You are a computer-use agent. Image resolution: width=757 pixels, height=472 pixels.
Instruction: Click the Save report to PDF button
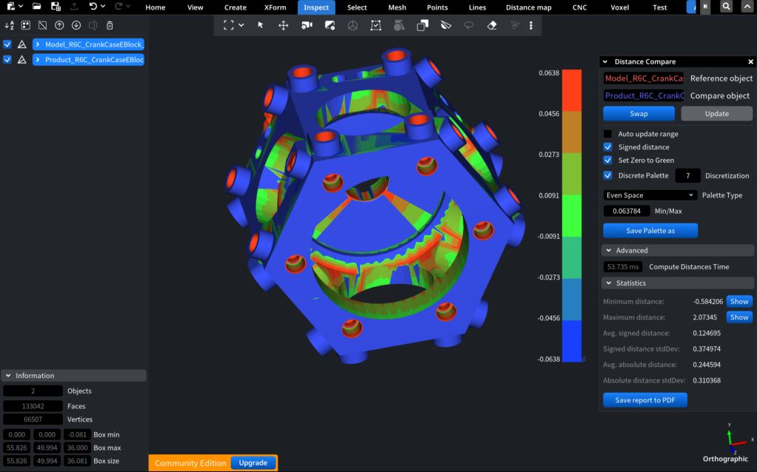pos(645,400)
